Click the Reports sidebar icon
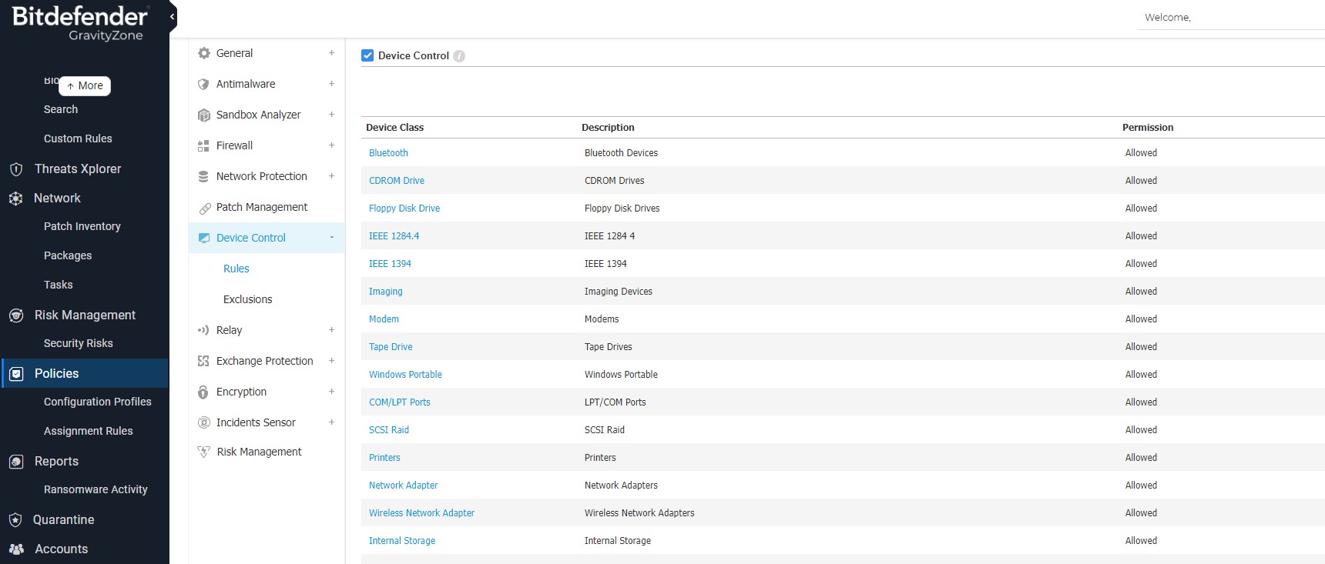This screenshot has height=564, width=1325. 16,462
